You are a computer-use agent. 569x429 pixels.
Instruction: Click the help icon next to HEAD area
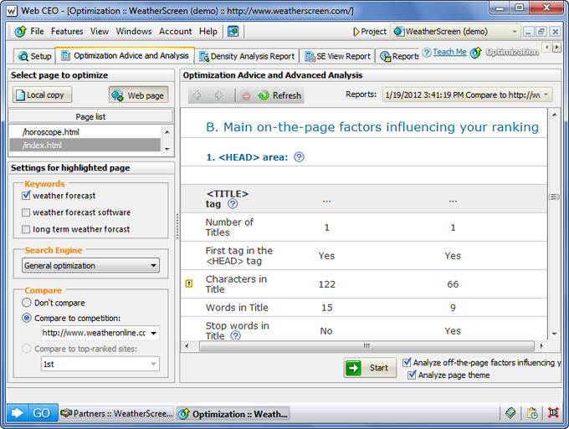(x=299, y=157)
